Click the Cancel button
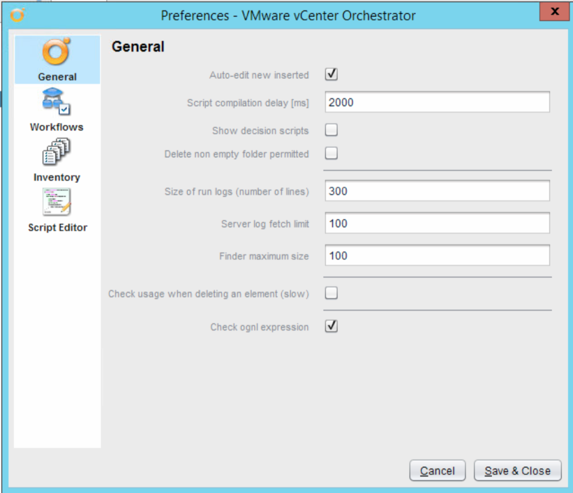The width and height of the screenshot is (573, 493). (438, 471)
